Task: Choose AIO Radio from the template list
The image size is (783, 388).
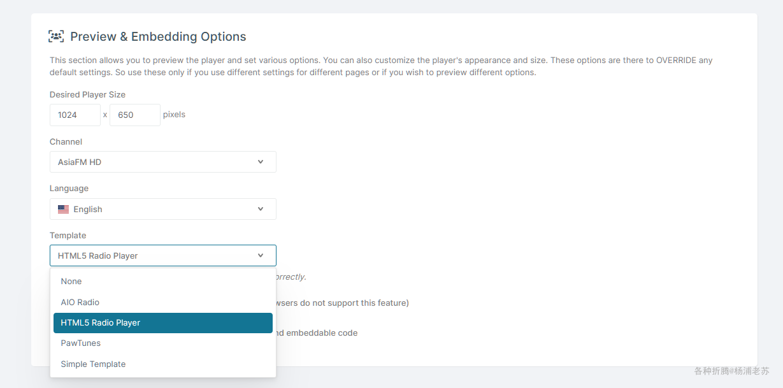Action: coord(80,302)
